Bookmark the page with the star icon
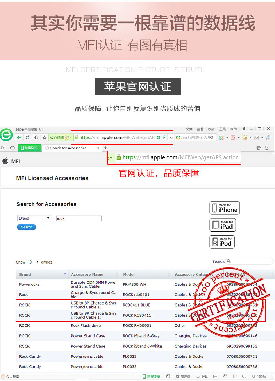This screenshot has width=275, height=381. pyautogui.click(x=44, y=138)
